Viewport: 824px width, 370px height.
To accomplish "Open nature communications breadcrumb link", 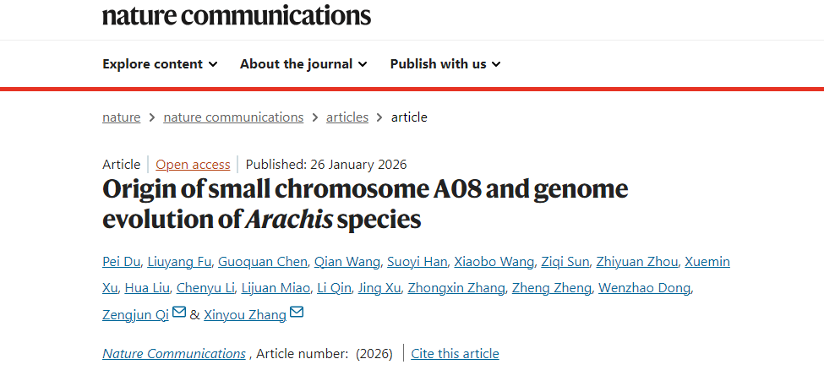I will (x=233, y=117).
